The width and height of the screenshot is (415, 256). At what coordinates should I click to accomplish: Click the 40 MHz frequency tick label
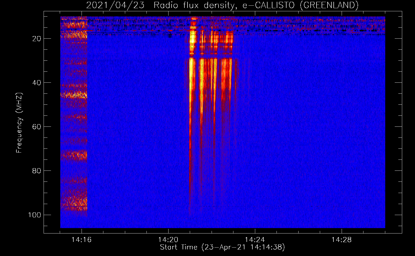click(x=37, y=83)
